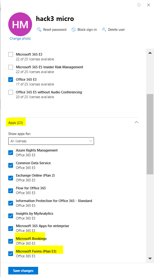Close the user details panel
Screen dimensions: 154x277
pyautogui.click(x=149, y=5)
